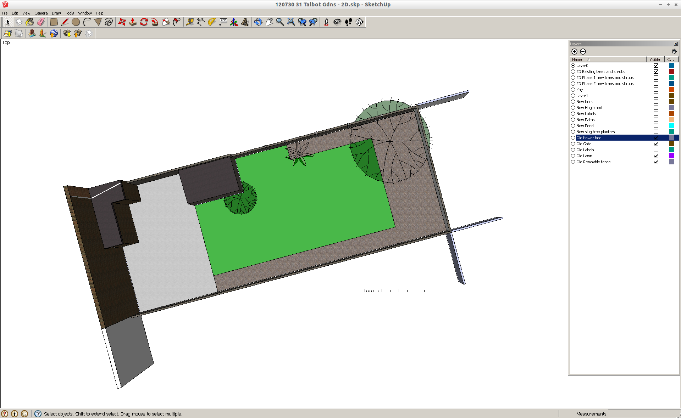Open the Camera menu
The image size is (681, 418).
(41, 13)
